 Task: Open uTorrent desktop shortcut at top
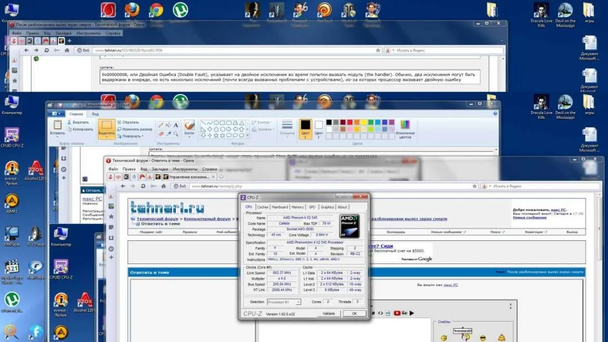(x=180, y=10)
